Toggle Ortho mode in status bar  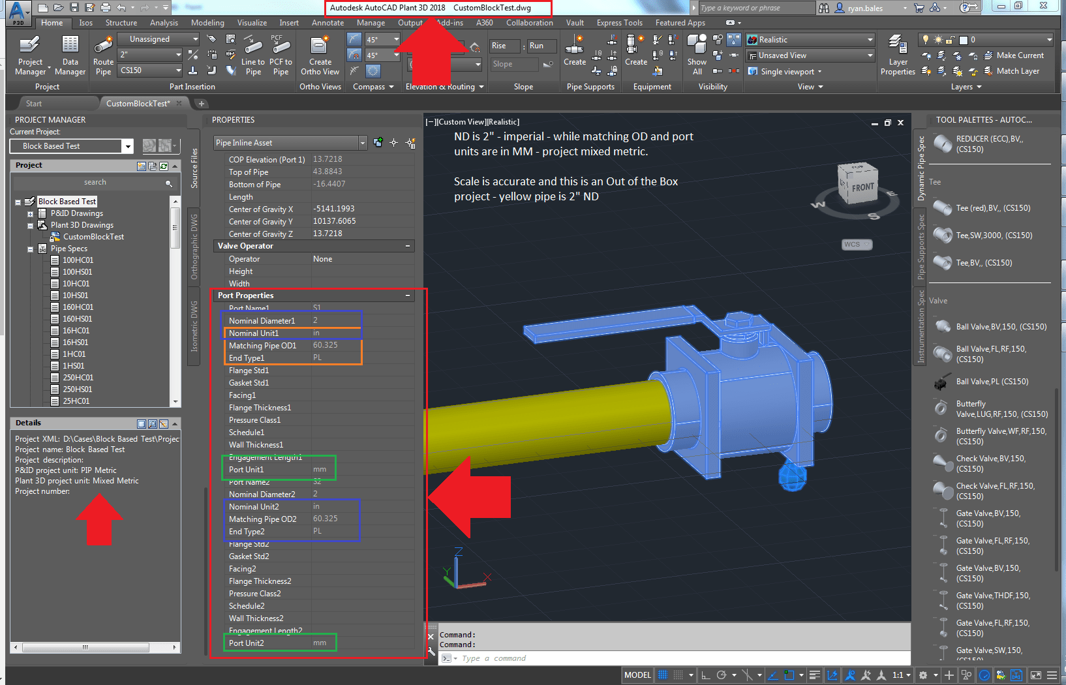705,675
